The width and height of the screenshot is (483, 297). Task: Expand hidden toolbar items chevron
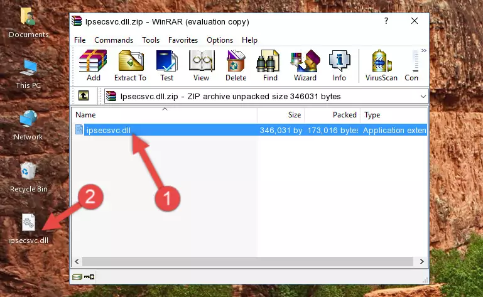(424, 50)
